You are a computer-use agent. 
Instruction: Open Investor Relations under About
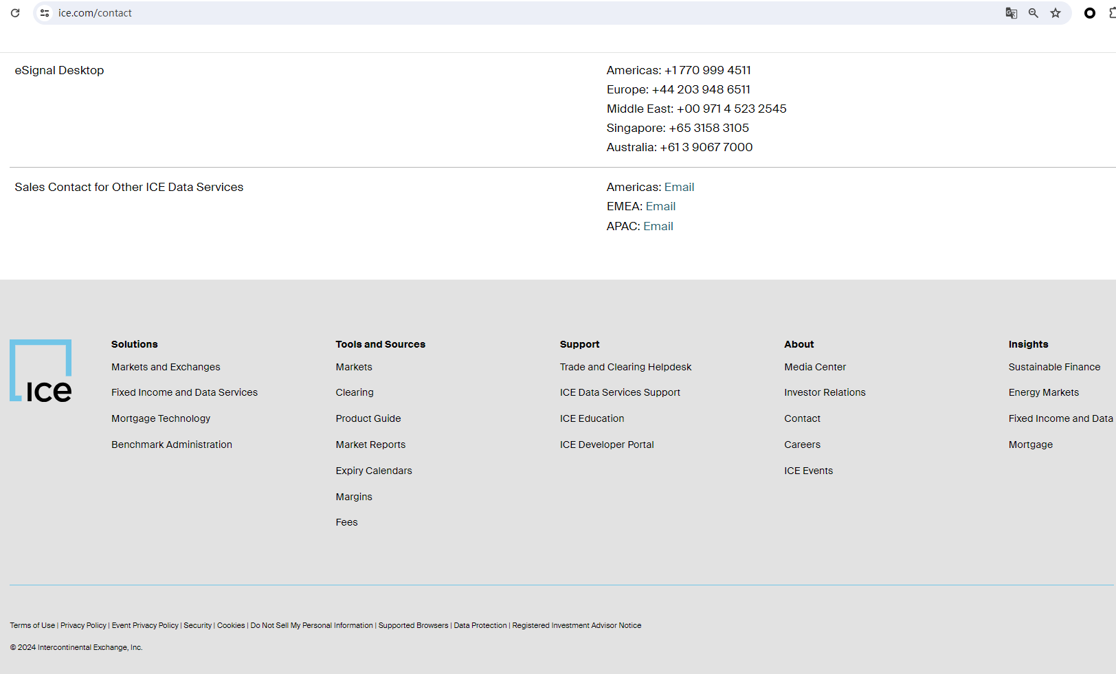tap(825, 392)
